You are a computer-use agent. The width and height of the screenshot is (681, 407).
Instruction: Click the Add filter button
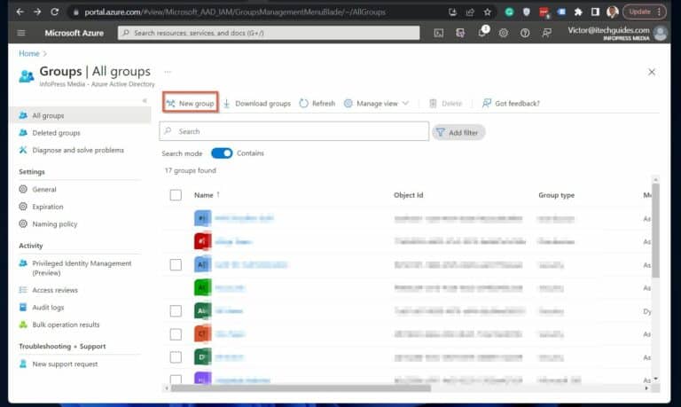tap(458, 132)
